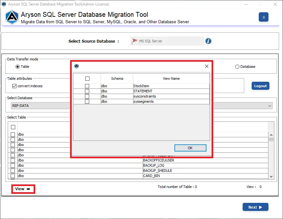Open the Select Source Database combo box
The height and width of the screenshot is (219, 283).
point(167,41)
